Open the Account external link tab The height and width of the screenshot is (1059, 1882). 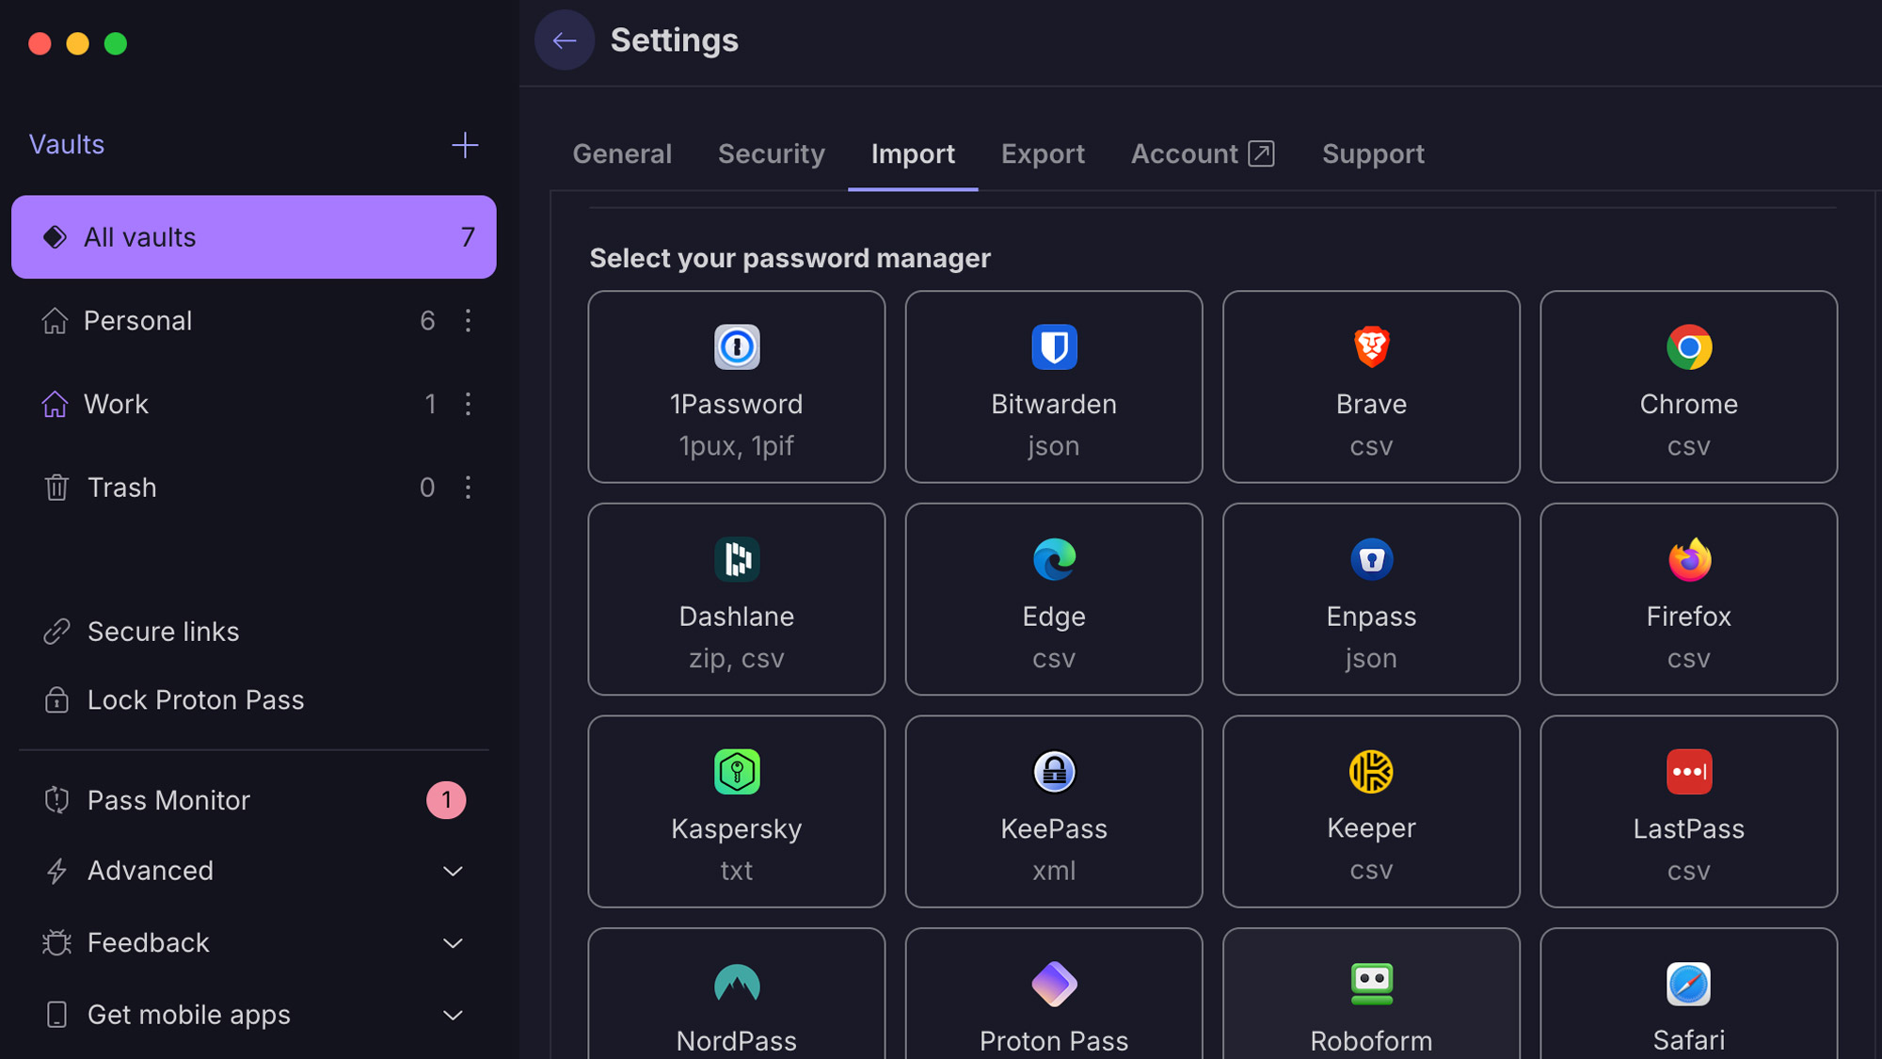(x=1202, y=154)
